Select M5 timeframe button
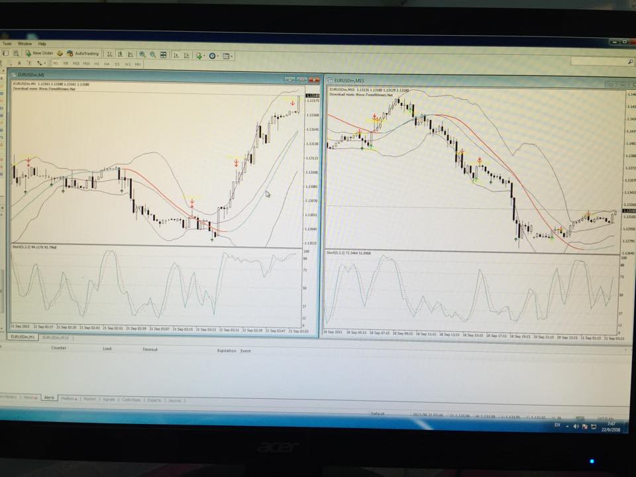Viewport: 636px width, 477px height. pyautogui.click(x=66, y=64)
